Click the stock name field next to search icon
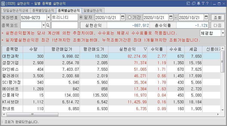The height and width of the screenshot is (126, 227). click(65, 25)
